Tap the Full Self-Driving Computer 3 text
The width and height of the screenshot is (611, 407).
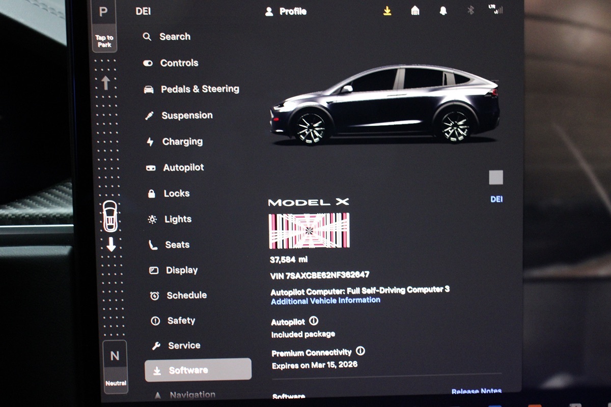(398, 290)
